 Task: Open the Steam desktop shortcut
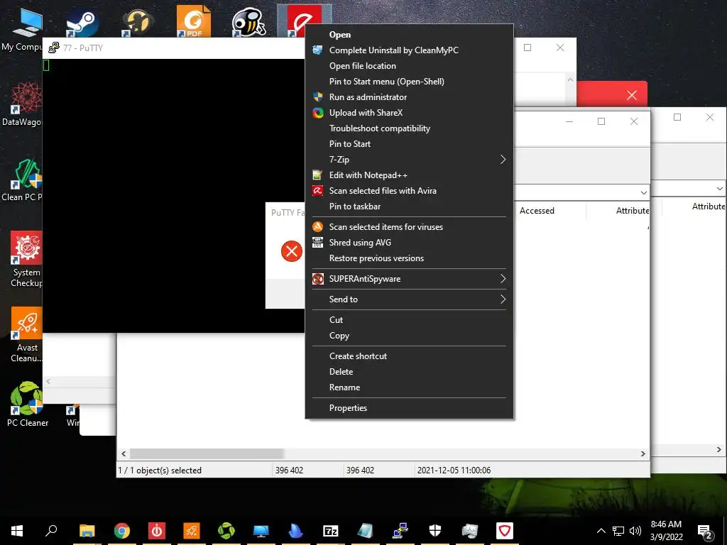pyautogui.click(x=82, y=23)
